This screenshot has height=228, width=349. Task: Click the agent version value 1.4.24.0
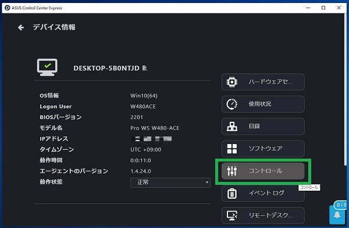tap(140, 171)
